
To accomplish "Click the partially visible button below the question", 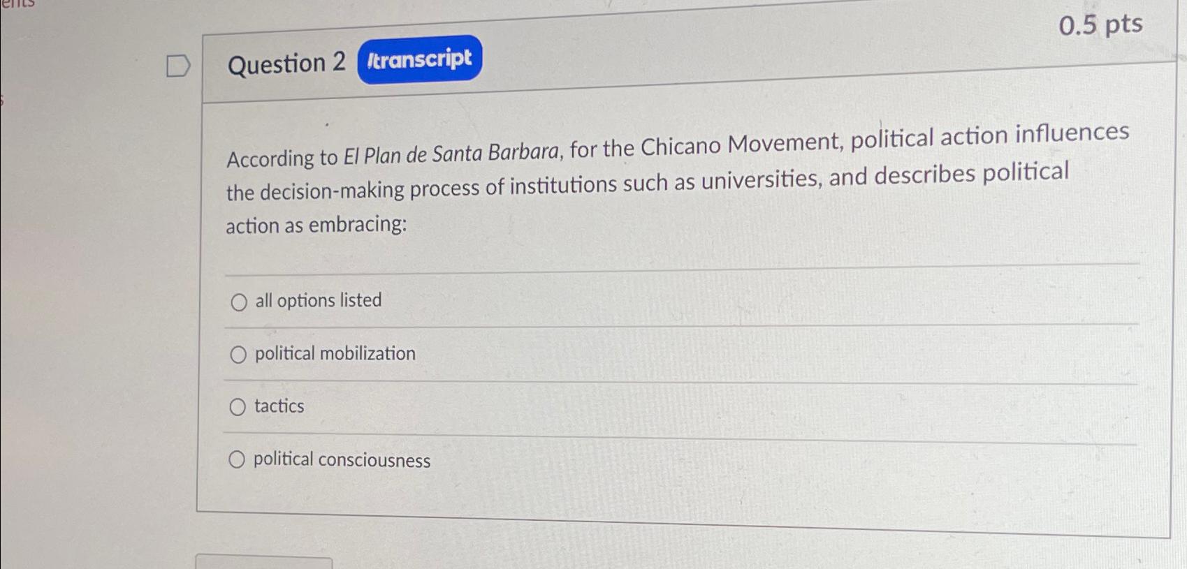I will (x=263, y=562).
